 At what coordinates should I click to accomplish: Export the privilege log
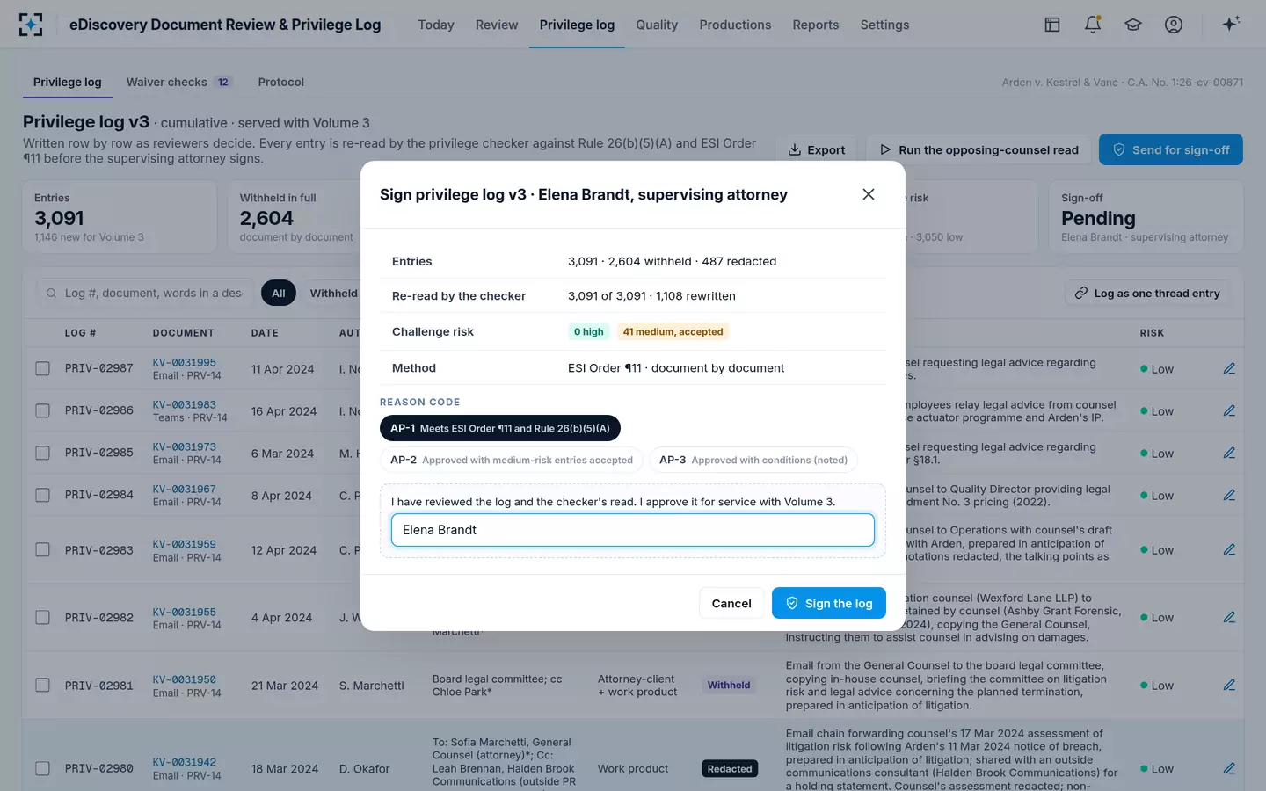coord(817,149)
